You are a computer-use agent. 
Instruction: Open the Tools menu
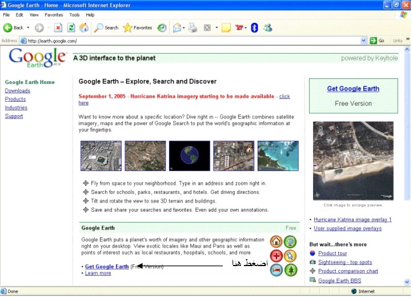coord(74,14)
